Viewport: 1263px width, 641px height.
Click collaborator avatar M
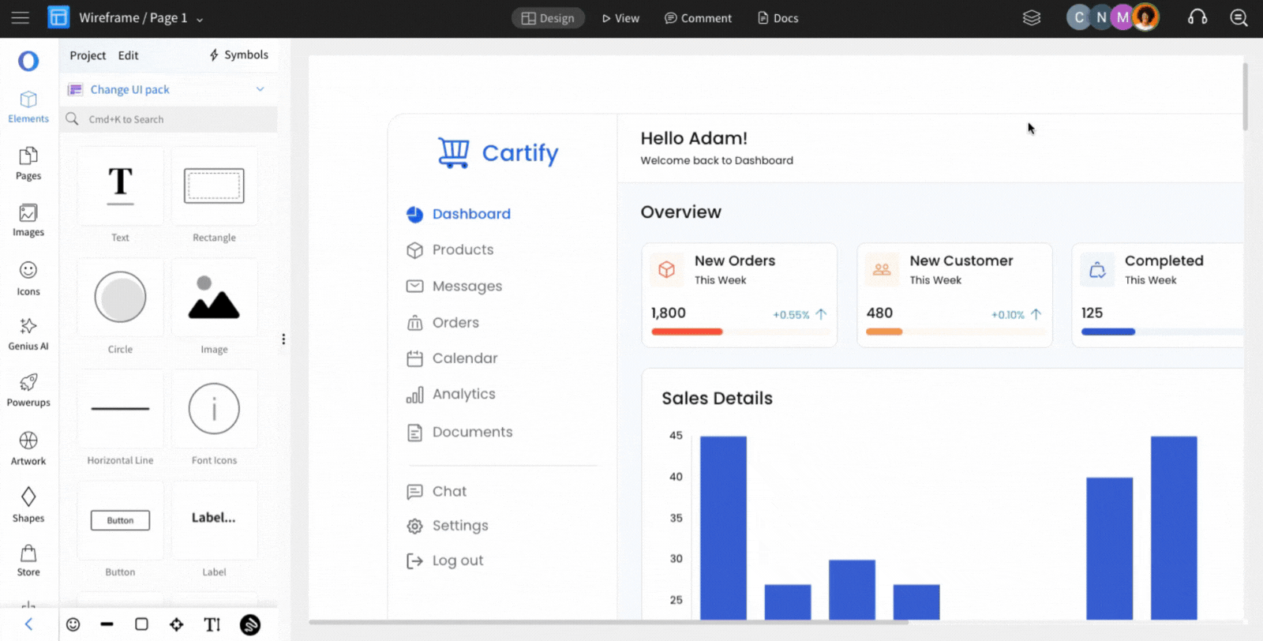click(1122, 17)
